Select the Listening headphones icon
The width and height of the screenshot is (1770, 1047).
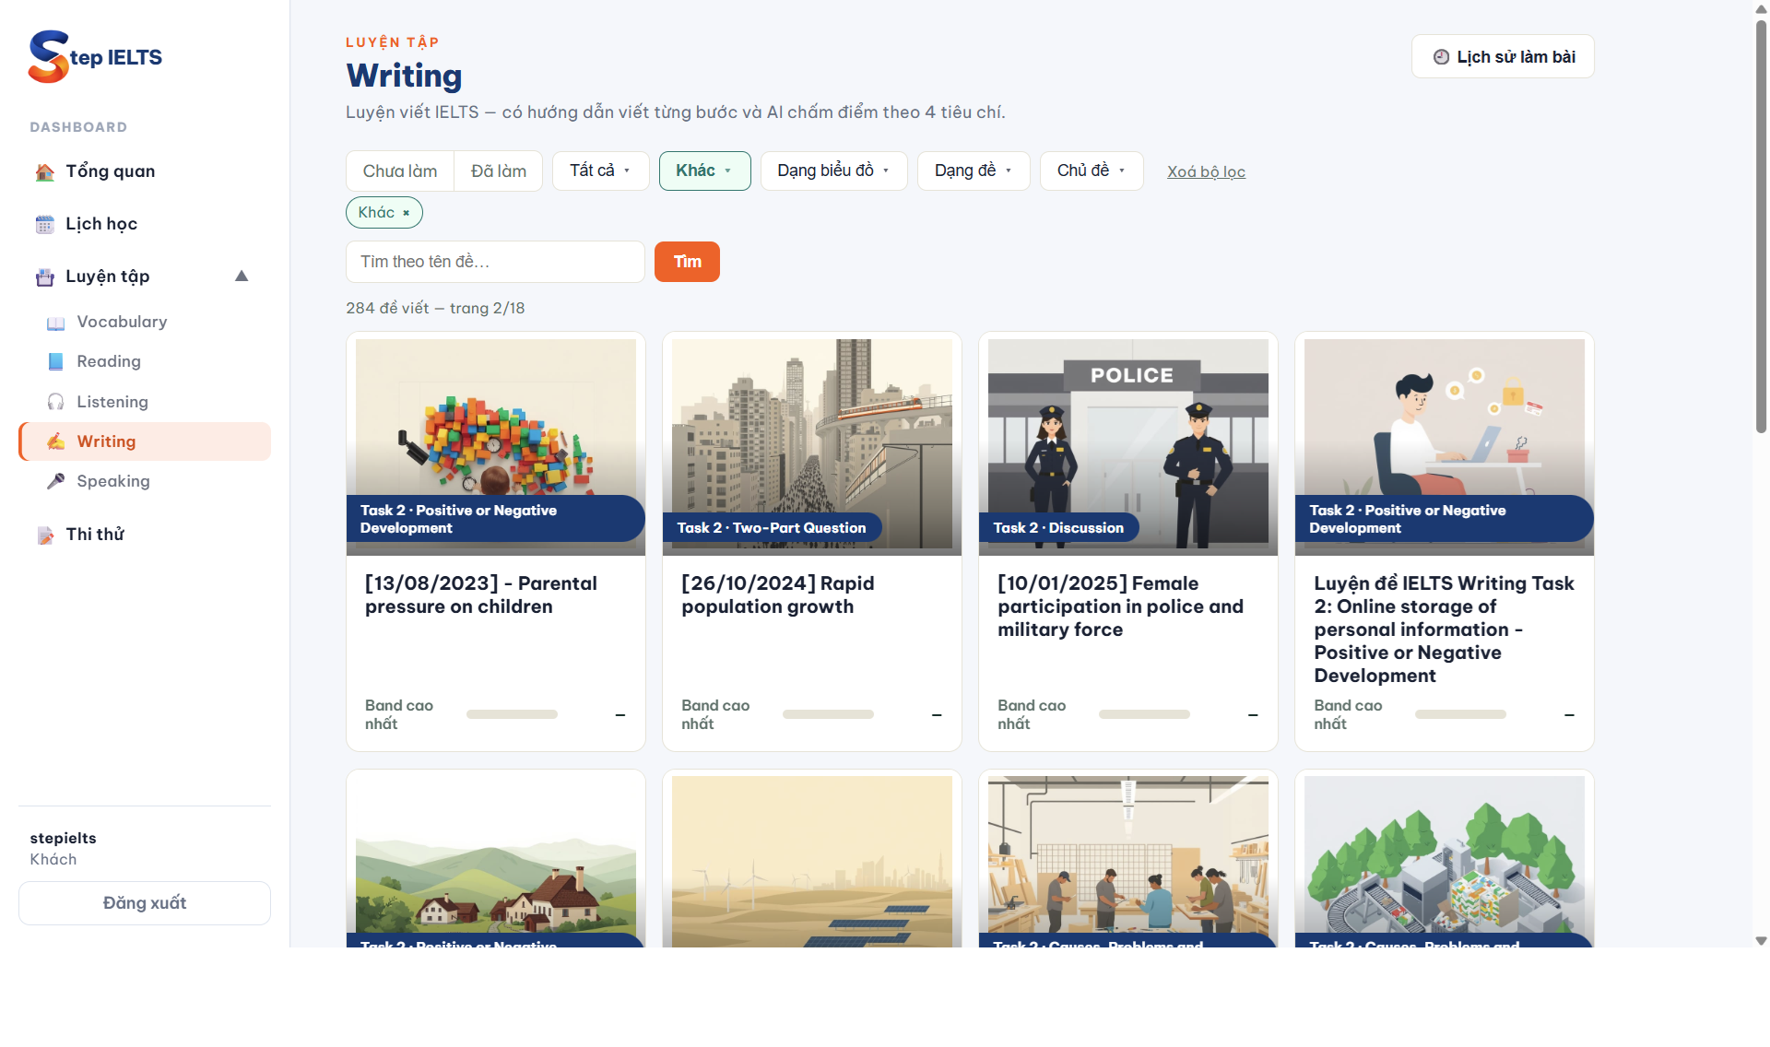(x=55, y=402)
